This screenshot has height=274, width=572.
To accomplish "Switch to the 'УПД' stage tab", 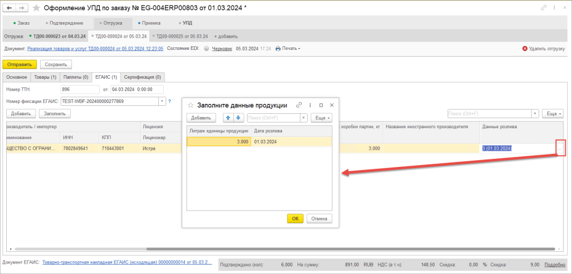I will (x=186, y=23).
